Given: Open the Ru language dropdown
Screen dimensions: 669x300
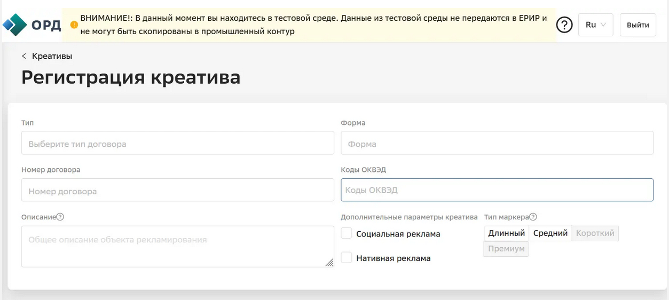Looking at the screenshot, I should 595,25.
